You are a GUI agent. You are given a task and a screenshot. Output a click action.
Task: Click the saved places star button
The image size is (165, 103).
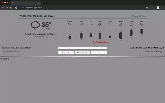coord(66,53)
